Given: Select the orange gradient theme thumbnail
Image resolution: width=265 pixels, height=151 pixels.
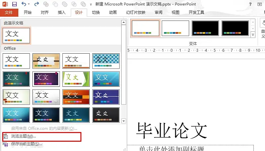Looking at the screenshot, I should [x=76, y=97].
